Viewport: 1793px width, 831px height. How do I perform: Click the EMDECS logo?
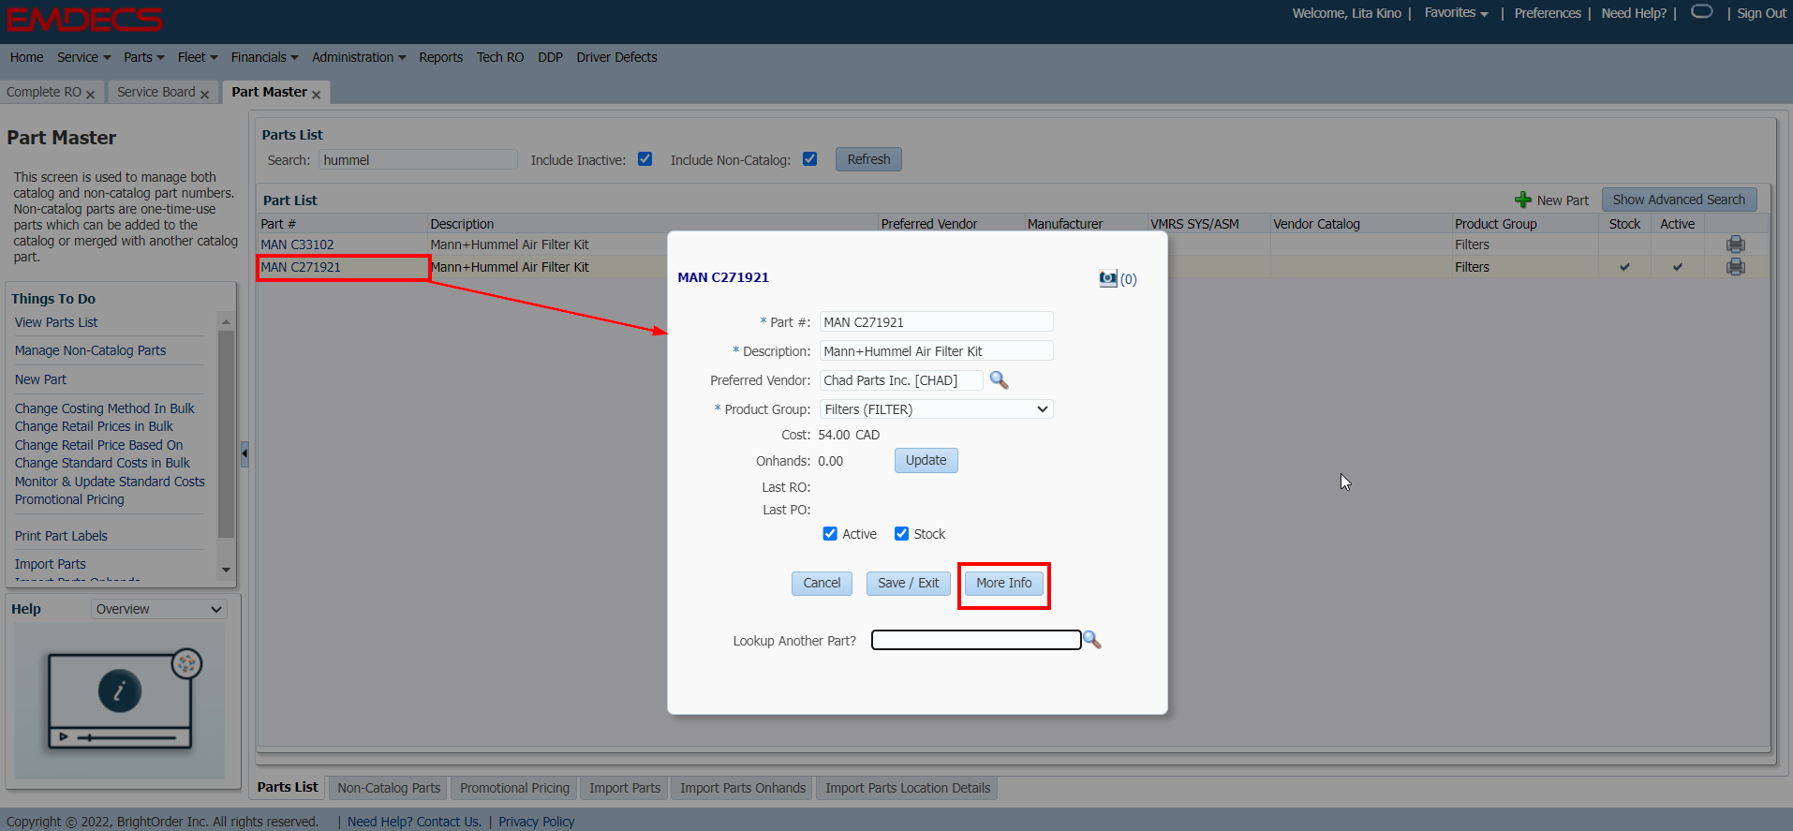pyautogui.click(x=84, y=19)
